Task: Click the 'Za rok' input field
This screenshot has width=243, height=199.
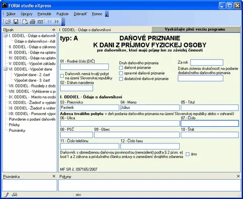Action: click(207, 62)
